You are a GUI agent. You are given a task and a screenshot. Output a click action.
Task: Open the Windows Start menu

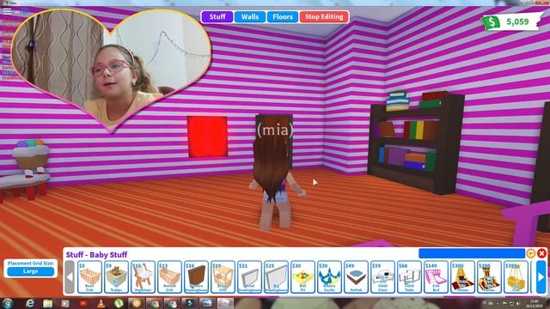(8, 303)
